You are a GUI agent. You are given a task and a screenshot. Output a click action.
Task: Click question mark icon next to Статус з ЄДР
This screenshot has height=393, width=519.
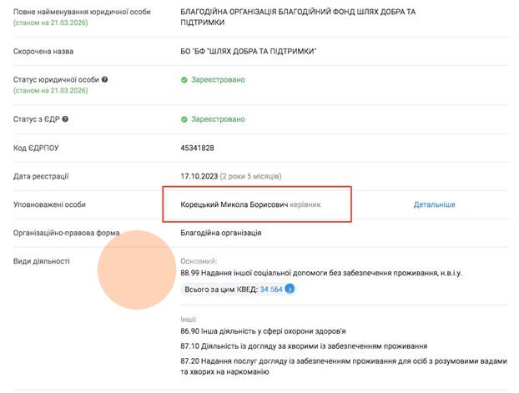click(65, 119)
